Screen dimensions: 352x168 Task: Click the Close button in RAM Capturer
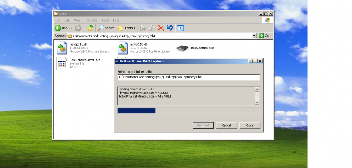point(250,125)
